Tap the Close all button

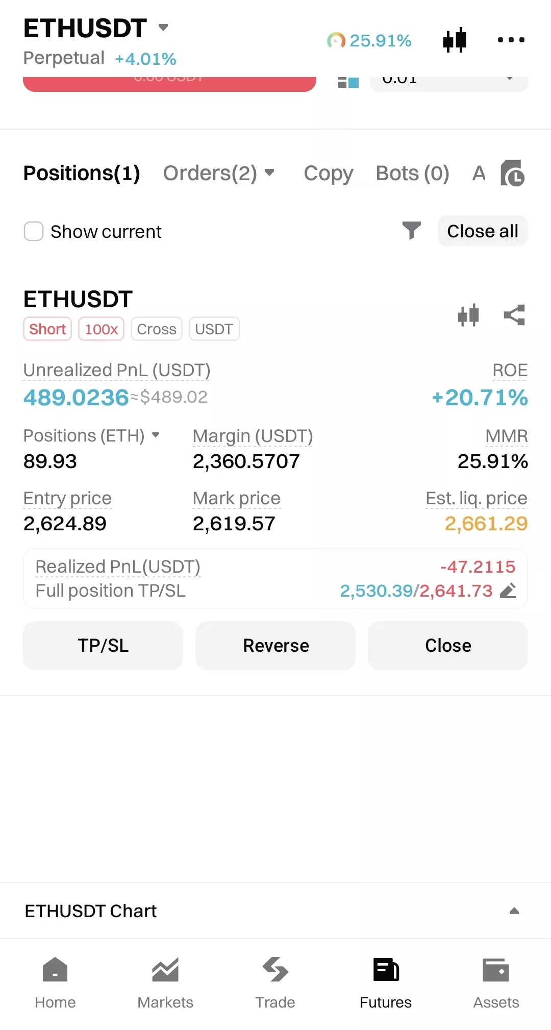(x=483, y=231)
